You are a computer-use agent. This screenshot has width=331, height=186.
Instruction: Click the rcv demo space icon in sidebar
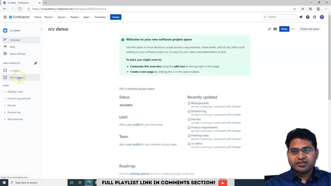pyautogui.click(x=5, y=30)
